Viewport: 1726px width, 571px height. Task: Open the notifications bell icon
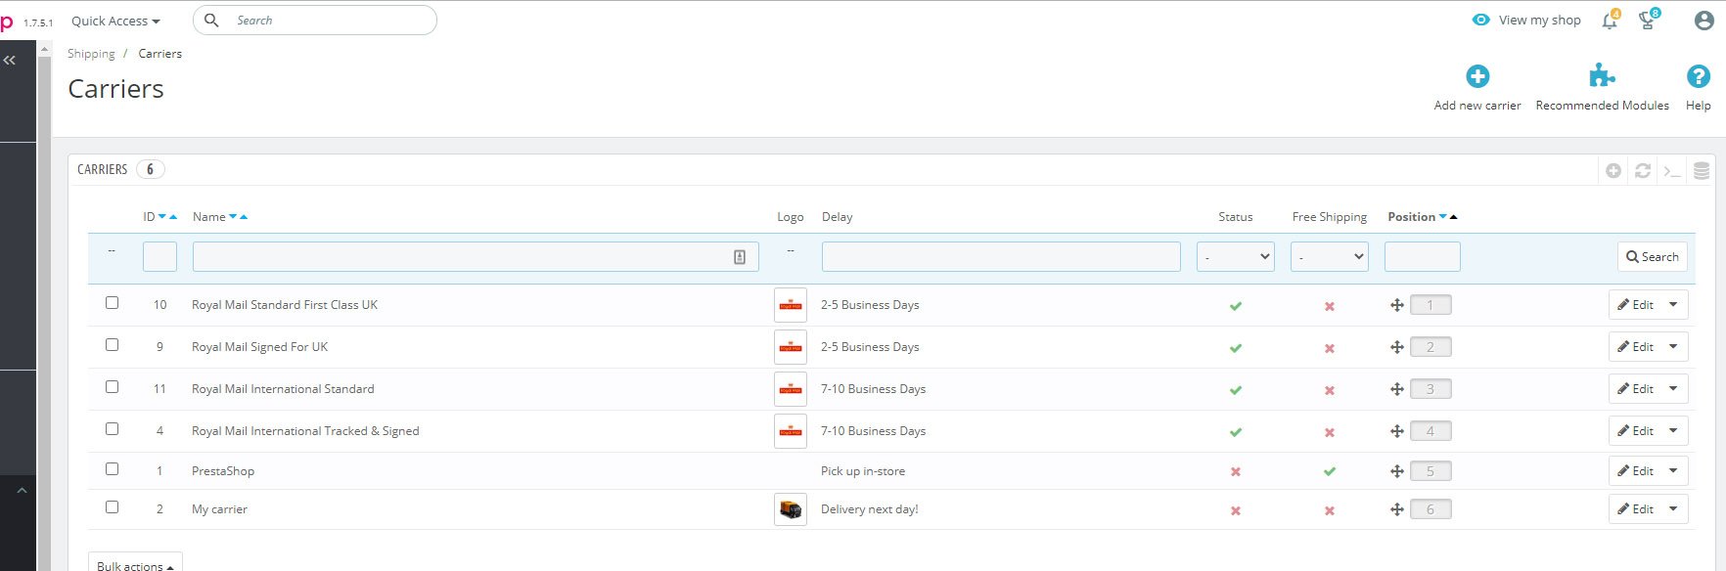click(x=1610, y=21)
